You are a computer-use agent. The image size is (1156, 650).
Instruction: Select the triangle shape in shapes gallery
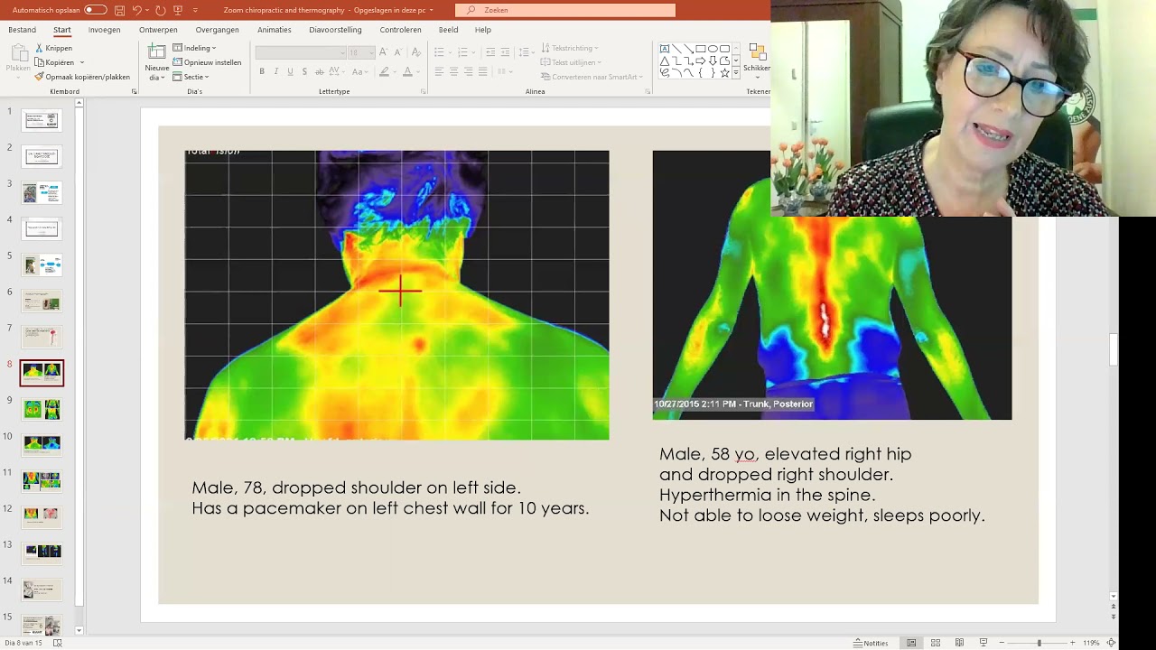[665, 60]
